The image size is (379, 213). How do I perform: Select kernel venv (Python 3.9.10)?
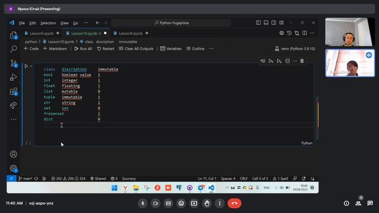[295, 49]
